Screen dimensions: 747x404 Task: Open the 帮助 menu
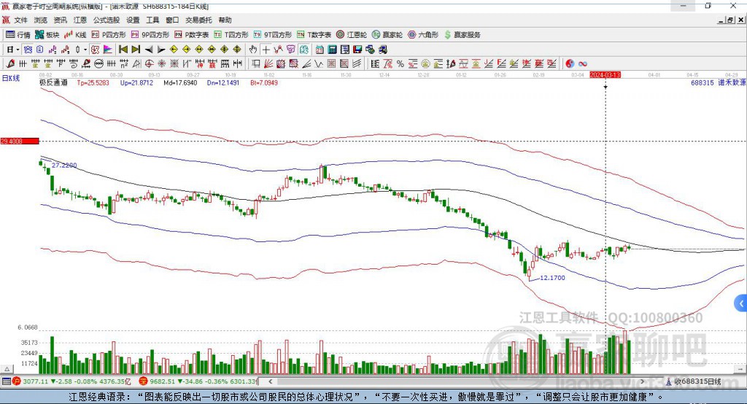(225, 20)
